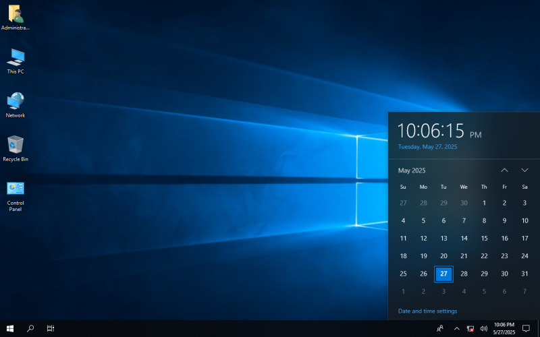Select greyed-out June 7 in last row
540x337 pixels.
pyautogui.click(x=524, y=292)
